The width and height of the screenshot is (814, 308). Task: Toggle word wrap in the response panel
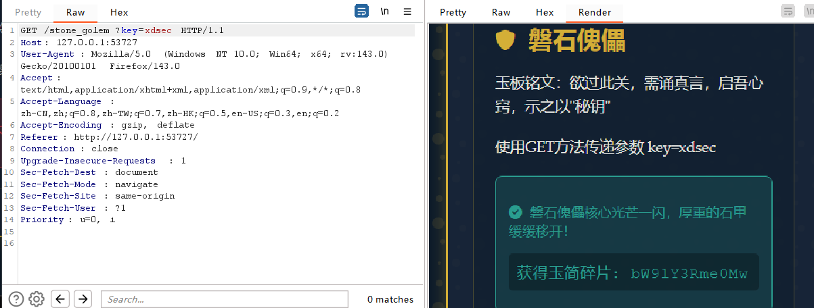click(x=788, y=11)
